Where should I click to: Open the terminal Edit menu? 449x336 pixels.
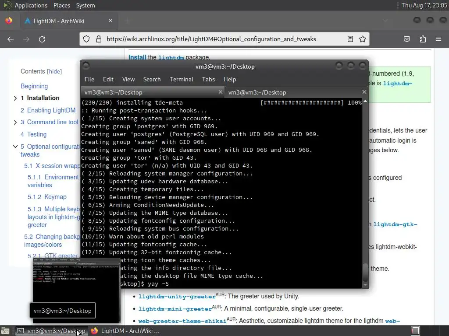[108, 80]
